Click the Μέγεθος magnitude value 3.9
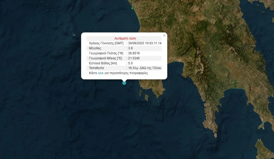This screenshot has height=159, width=274. tap(130, 48)
